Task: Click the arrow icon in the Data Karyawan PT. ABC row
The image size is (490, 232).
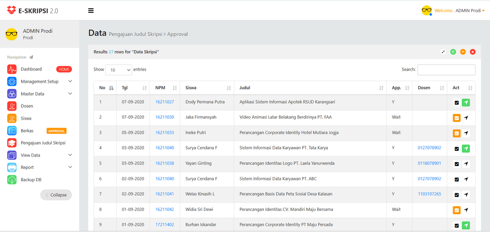Action: pos(466,179)
